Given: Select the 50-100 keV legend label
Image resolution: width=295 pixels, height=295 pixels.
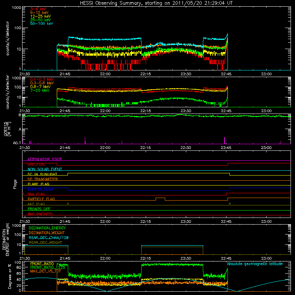Looking at the screenshot, I should coord(42,24).
